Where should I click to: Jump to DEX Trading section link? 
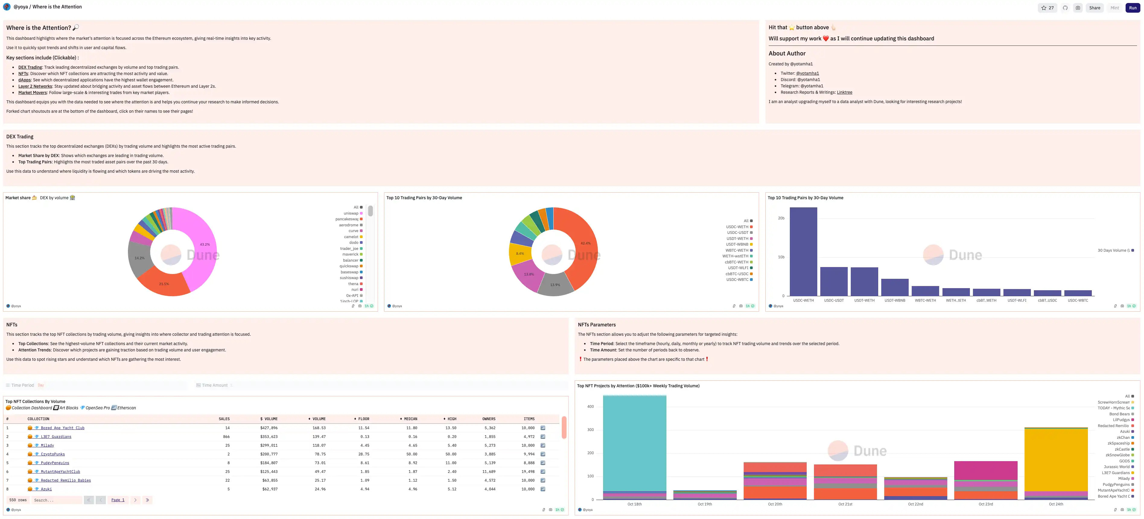pyautogui.click(x=30, y=68)
